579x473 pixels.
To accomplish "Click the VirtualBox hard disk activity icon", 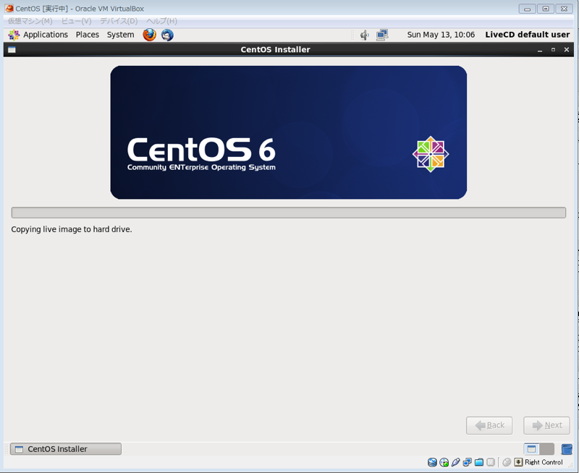I will tap(432, 462).
